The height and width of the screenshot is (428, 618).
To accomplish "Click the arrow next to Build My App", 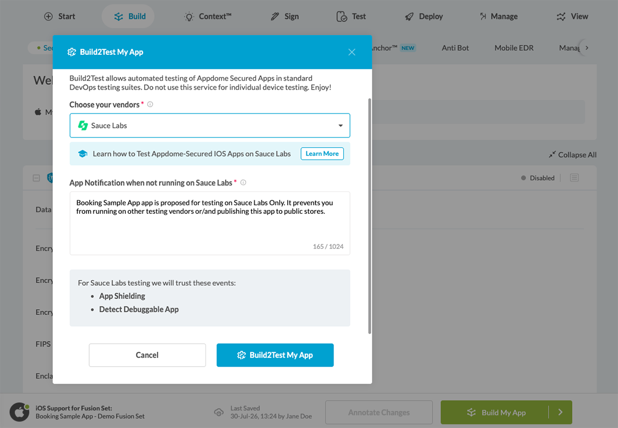I will [x=560, y=412].
